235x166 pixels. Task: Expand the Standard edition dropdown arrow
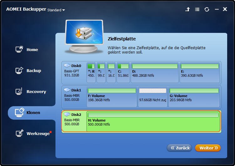pos(64,10)
